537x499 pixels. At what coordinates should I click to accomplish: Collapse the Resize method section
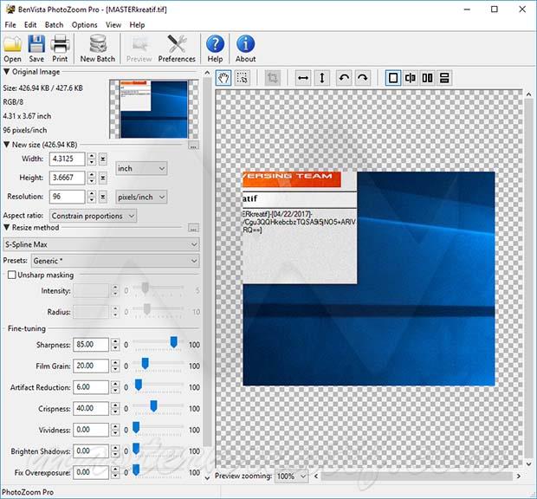(7, 228)
